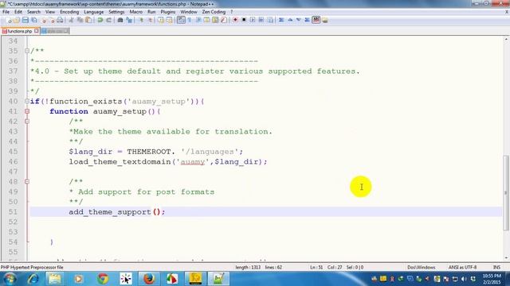Collapse the comment fold at line 42
Image resolution: width=510 pixels, height=286 pixels.
tap(27, 122)
